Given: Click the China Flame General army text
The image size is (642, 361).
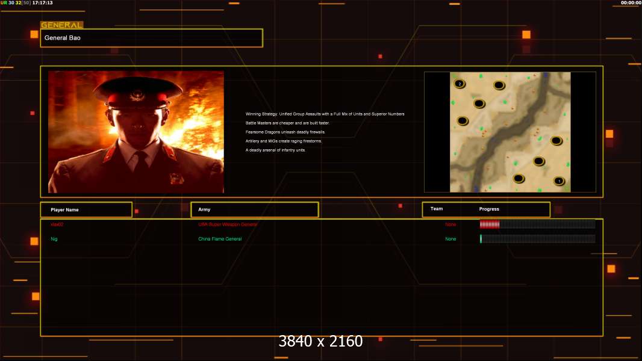Looking at the screenshot, I should [220, 239].
